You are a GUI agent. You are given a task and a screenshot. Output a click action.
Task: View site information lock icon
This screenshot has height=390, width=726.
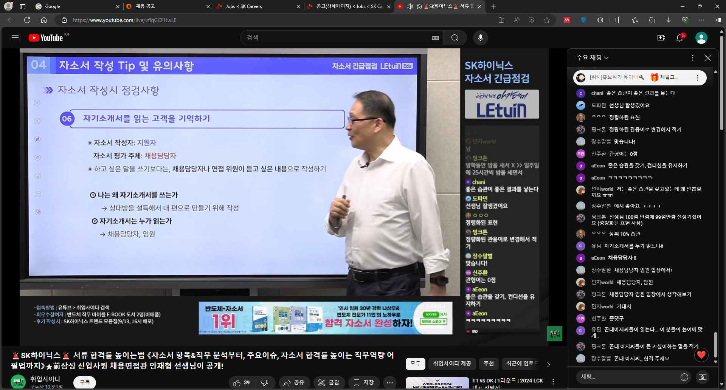coord(64,20)
